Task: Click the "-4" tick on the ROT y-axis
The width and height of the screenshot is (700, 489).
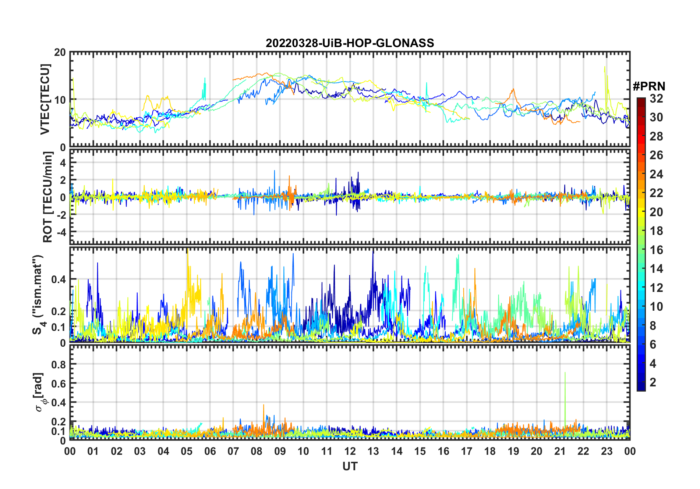Action: coord(61,232)
